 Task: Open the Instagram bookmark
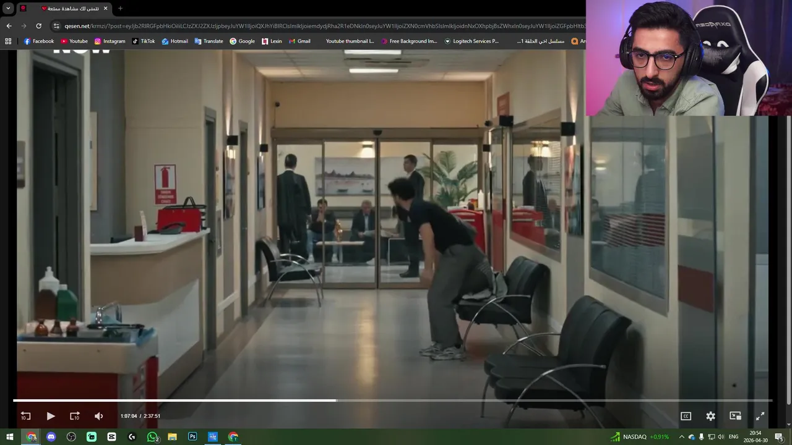tap(110, 41)
